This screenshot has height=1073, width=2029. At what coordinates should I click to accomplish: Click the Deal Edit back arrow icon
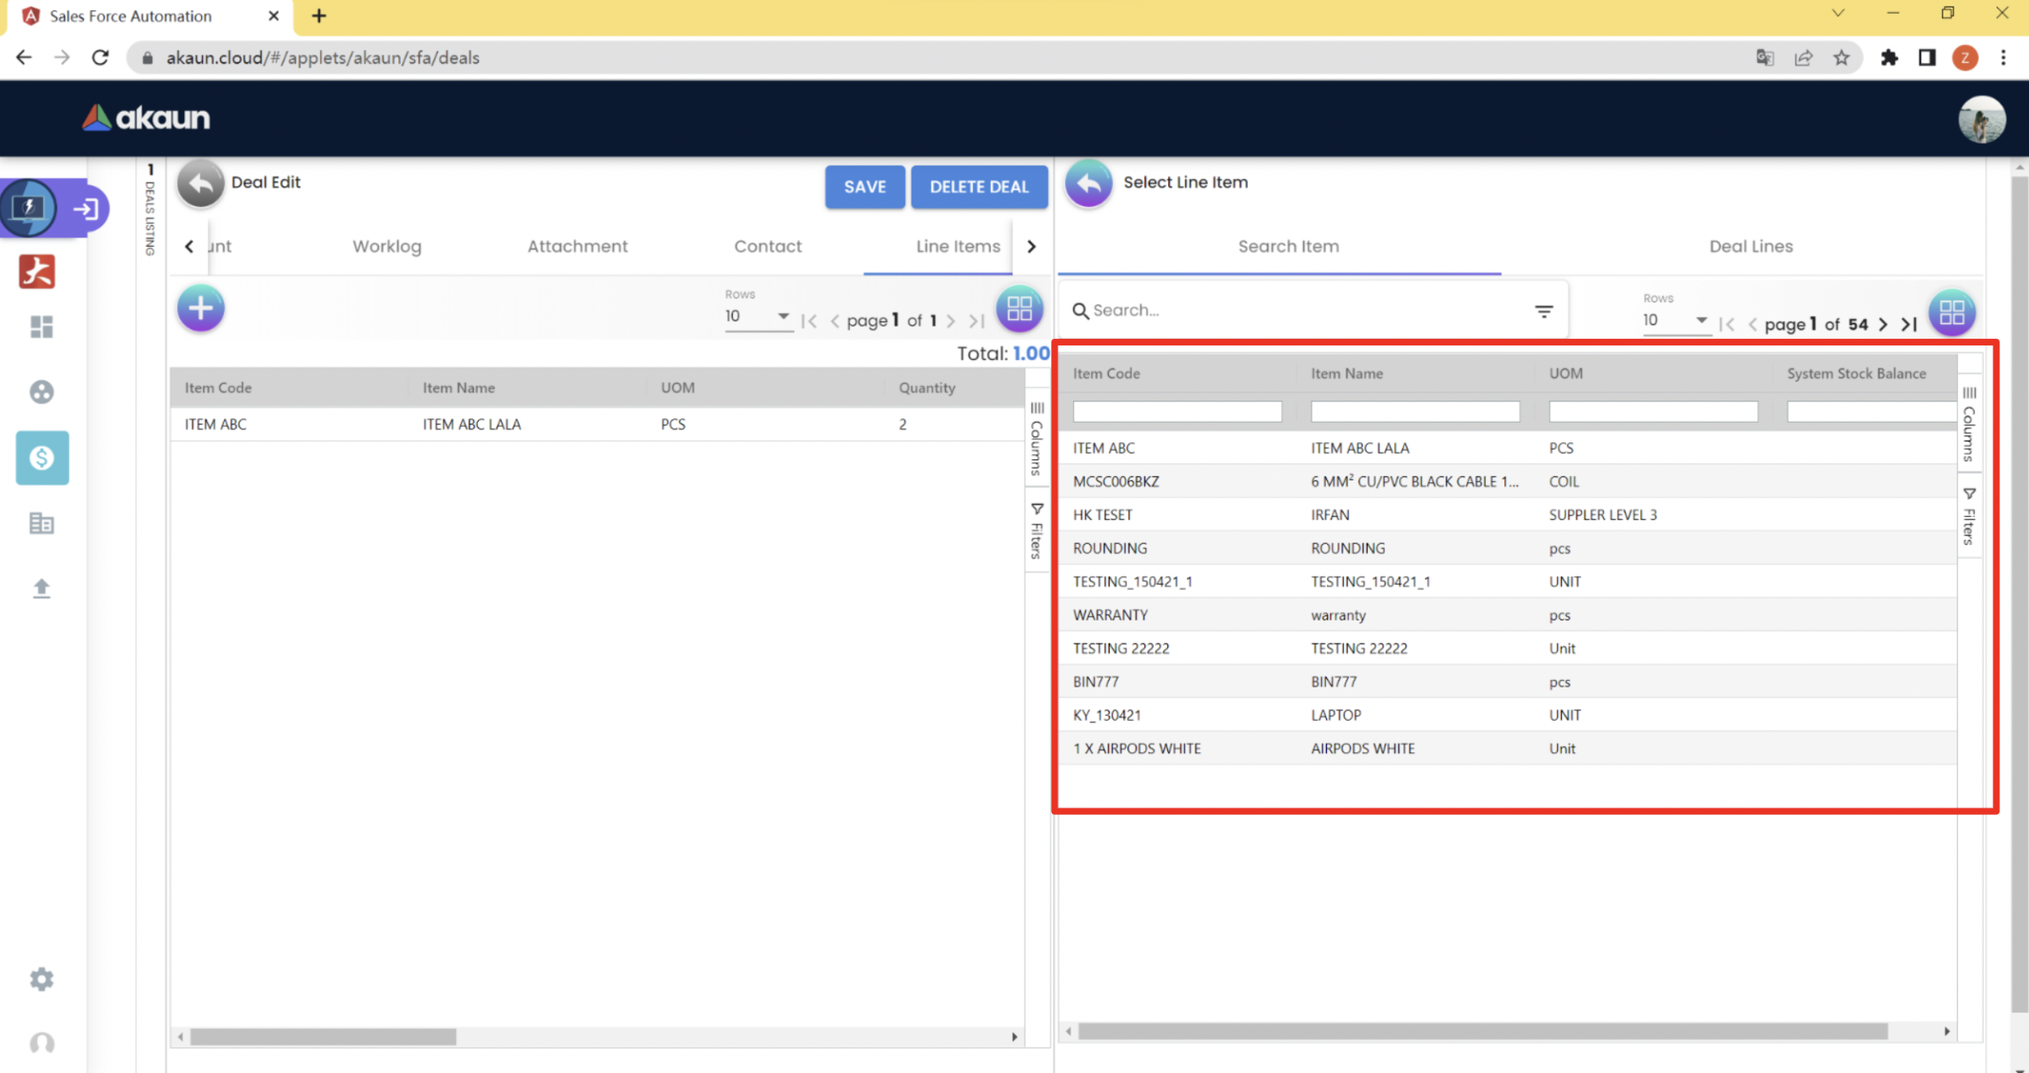tap(200, 183)
